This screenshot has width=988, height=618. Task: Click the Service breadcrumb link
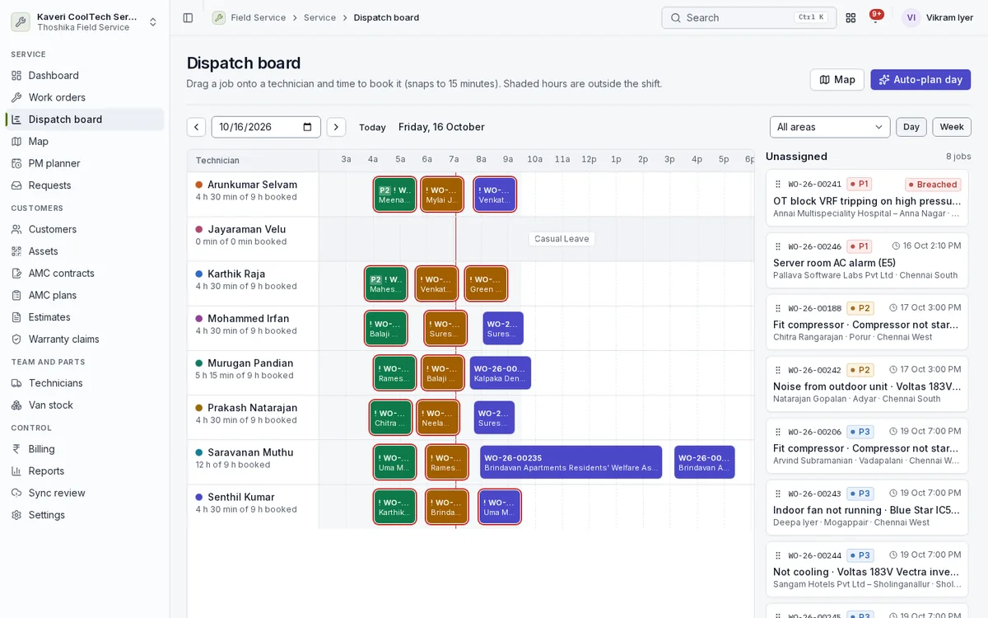pos(319,17)
